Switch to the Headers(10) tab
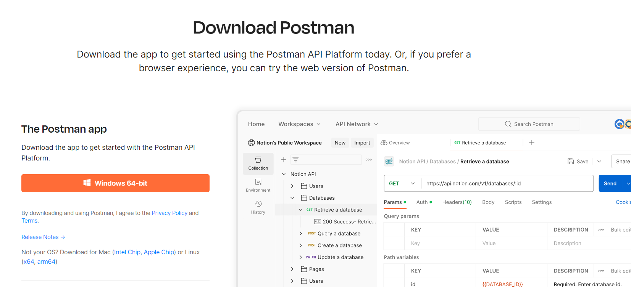The height and width of the screenshot is (287, 631). tap(457, 202)
